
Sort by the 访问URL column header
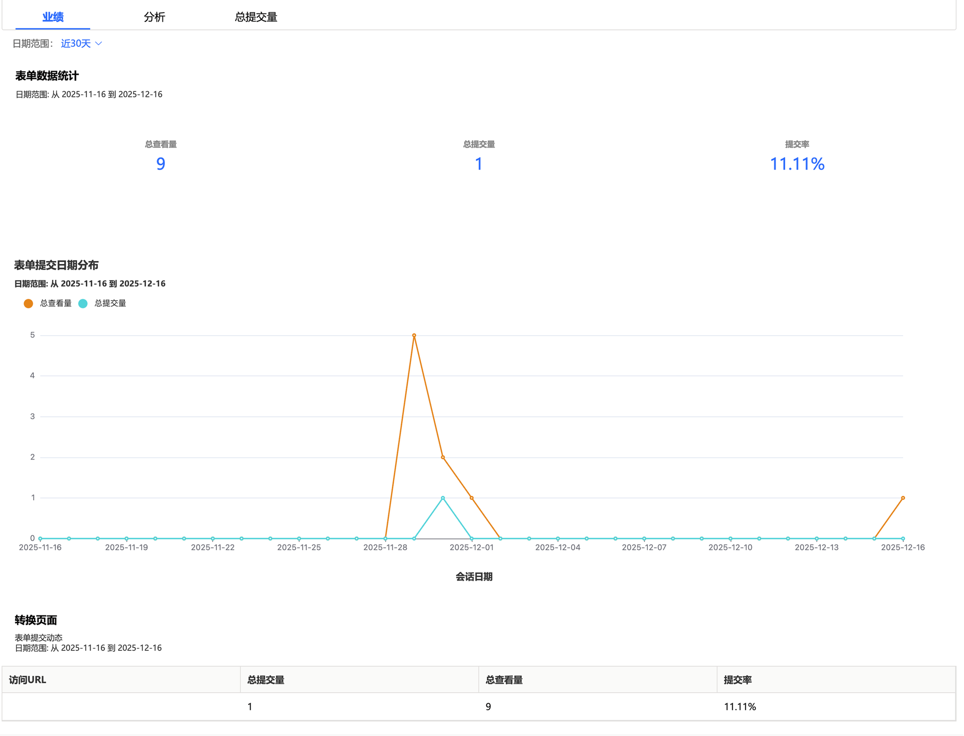[x=27, y=680]
